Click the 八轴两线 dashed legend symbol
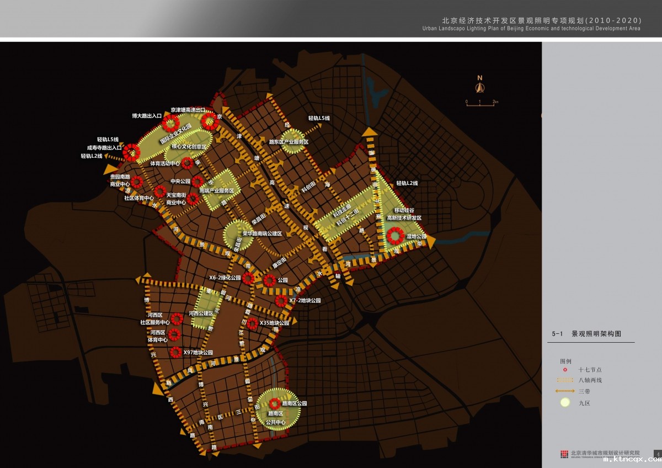This screenshot has width=662, height=468. click(x=565, y=380)
